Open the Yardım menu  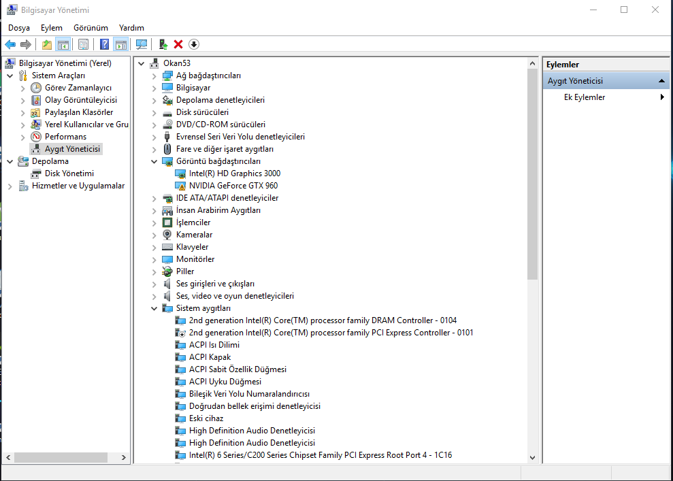tap(131, 28)
